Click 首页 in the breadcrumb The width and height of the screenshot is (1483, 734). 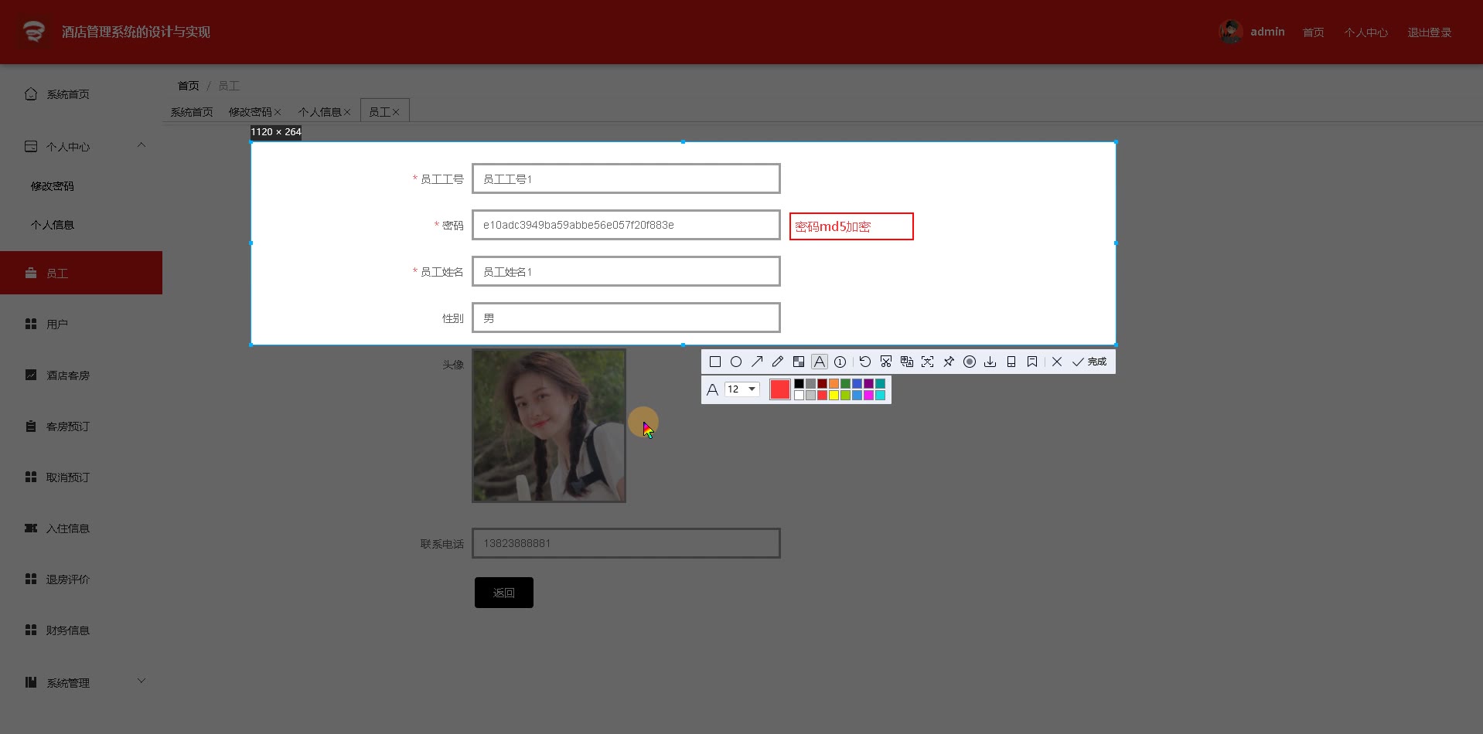click(188, 86)
